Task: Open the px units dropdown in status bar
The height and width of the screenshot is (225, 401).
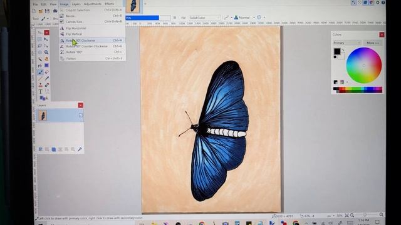Action: click(x=330, y=216)
